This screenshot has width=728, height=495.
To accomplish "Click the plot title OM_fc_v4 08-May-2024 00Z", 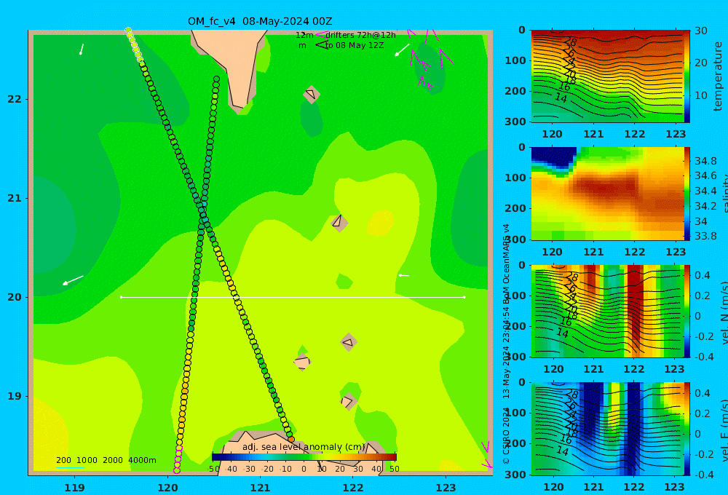I will (x=260, y=21).
